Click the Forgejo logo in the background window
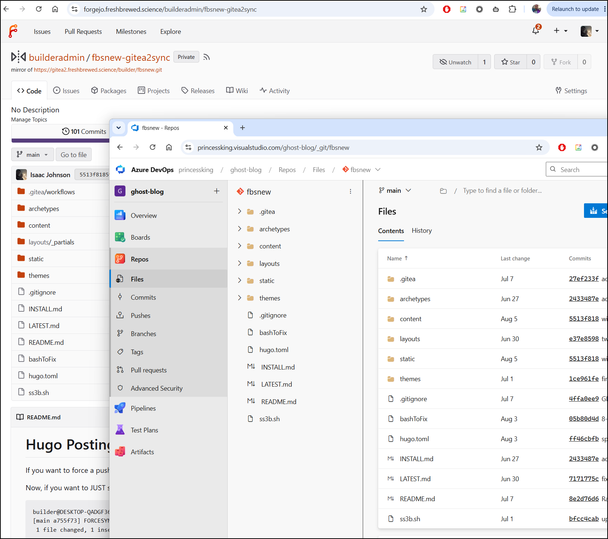 pyautogui.click(x=13, y=31)
